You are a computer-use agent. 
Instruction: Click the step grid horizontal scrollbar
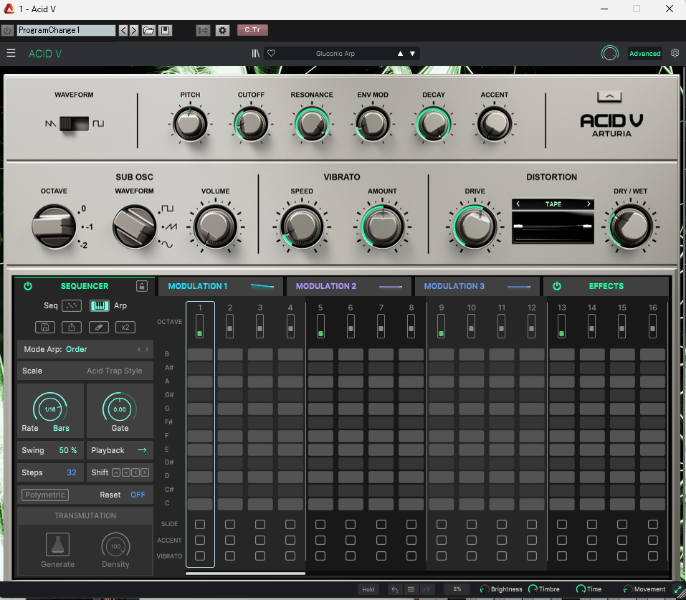coord(245,573)
